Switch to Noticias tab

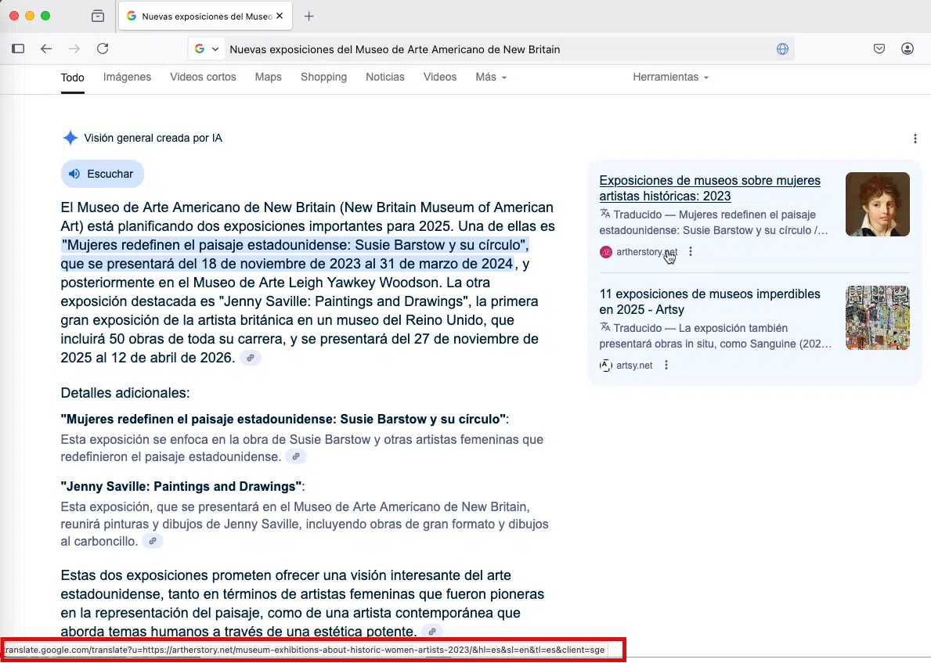click(x=385, y=77)
